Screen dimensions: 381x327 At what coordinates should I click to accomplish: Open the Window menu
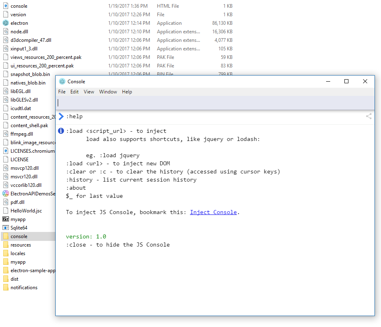click(x=108, y=92)
